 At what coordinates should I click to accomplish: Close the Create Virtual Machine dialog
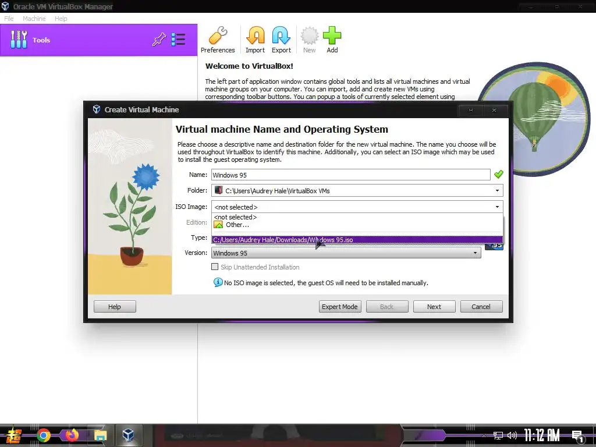tap(494, 110)
